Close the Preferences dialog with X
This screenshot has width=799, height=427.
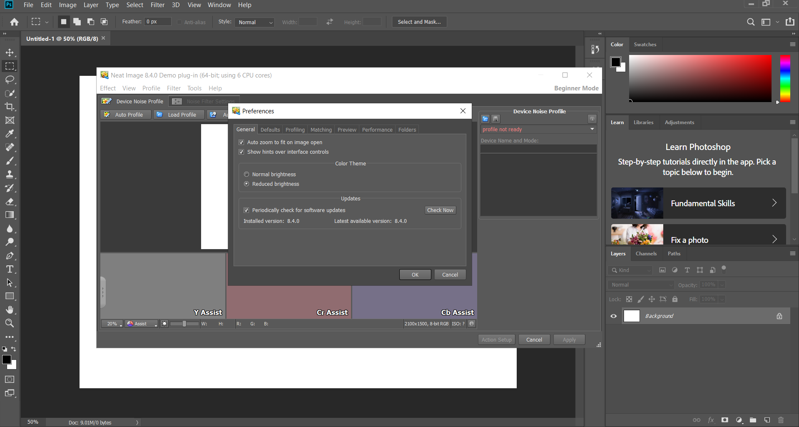[463, 111]
